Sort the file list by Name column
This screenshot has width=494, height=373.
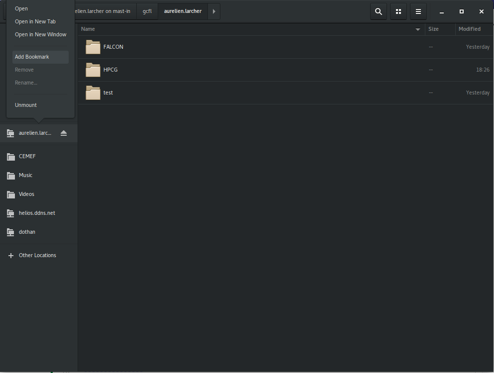click(251, 29)
